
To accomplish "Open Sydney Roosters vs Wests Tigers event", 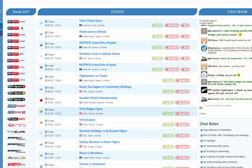I will (99, 142).
